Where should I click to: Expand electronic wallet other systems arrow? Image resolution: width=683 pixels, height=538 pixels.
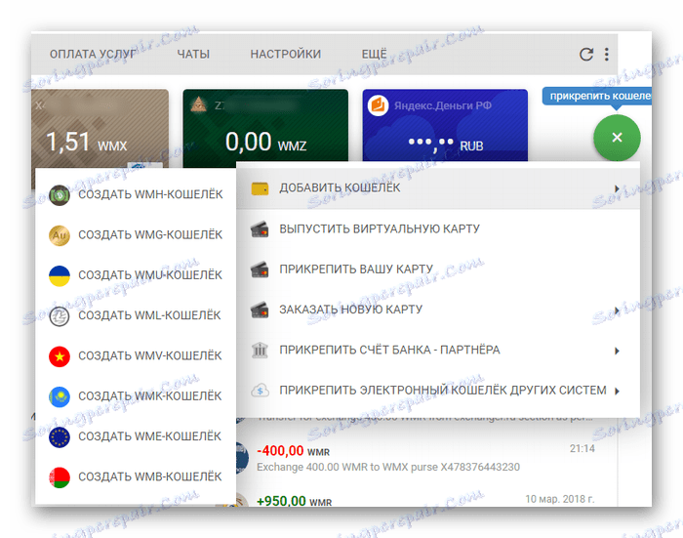tap(617, 391)
